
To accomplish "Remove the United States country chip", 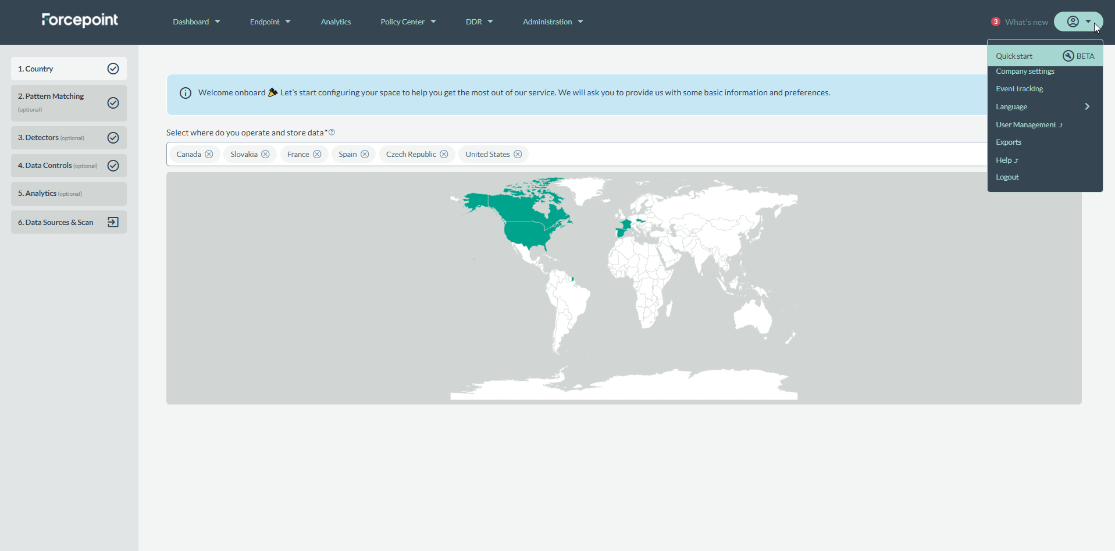I will (518, 154).
